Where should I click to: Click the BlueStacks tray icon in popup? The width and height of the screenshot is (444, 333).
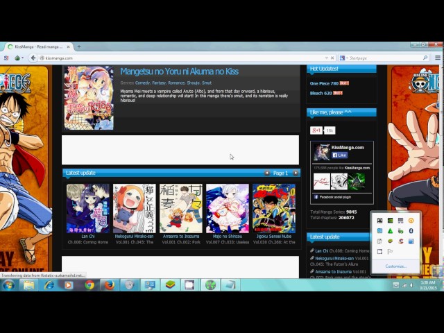[390, 241]
